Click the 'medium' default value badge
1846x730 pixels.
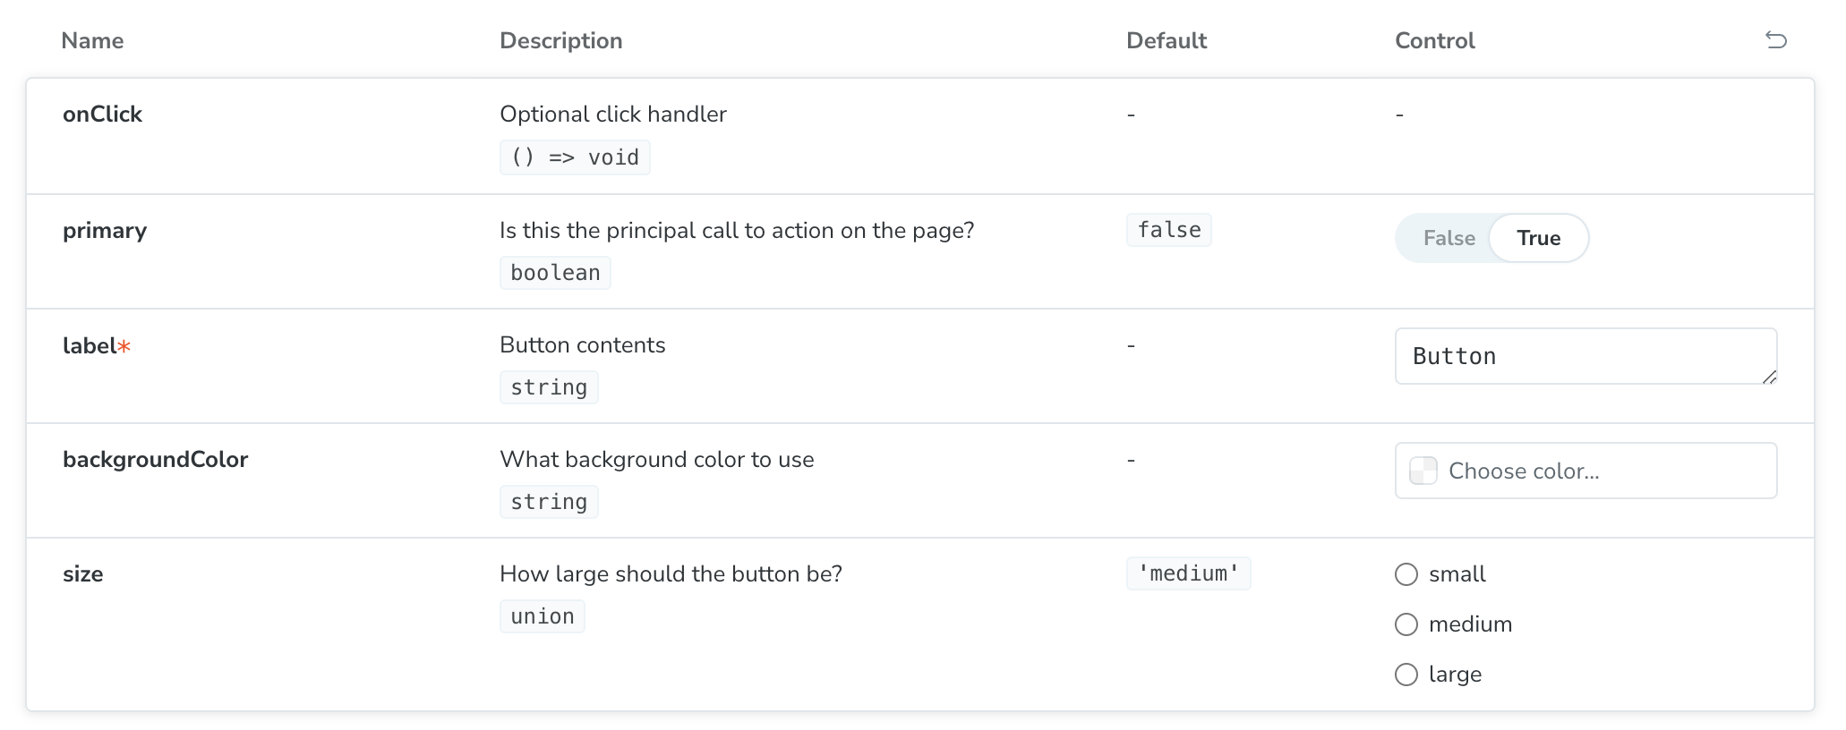pyautogui.click(x=1188, y=573)
